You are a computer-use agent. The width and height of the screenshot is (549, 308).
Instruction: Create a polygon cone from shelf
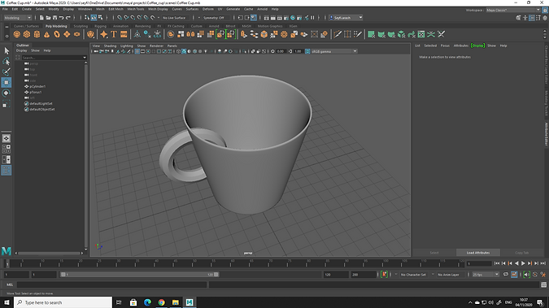pos(46,34)
